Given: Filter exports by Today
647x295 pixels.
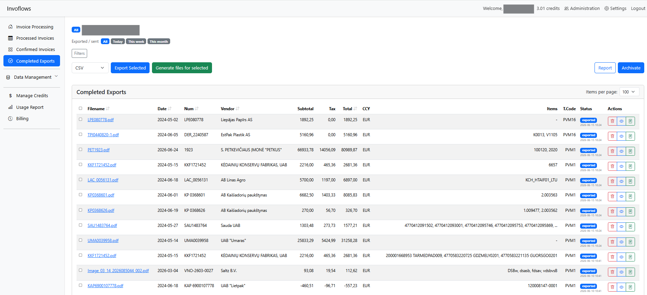Looking at the screenshot, I should 118,41.
